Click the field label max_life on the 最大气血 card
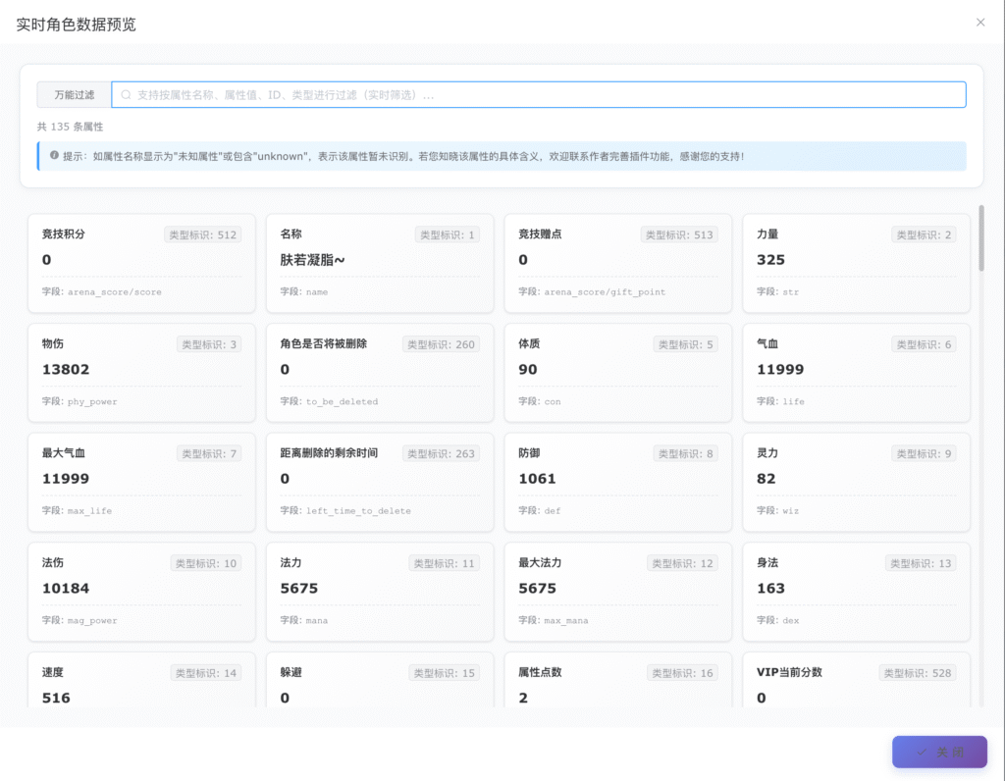Screen dimensions: 1005x781 pyautogui.click(x=89, y=511)
